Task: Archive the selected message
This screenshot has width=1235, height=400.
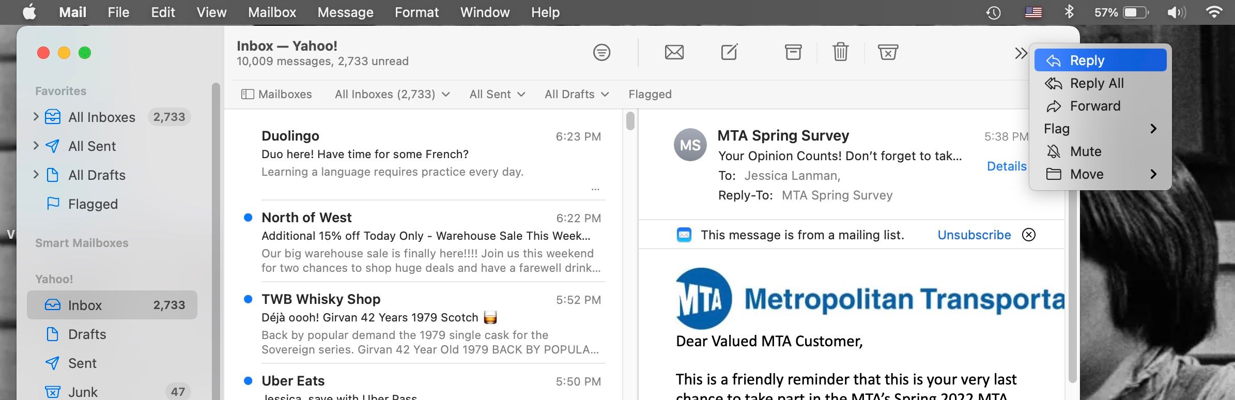Action: click(x=793, y=52)
